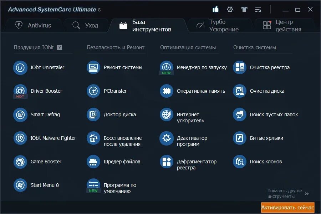Click the Smart Defrag label
The height and width of the screenshot is (214, 321).
[x=45, y=115]
